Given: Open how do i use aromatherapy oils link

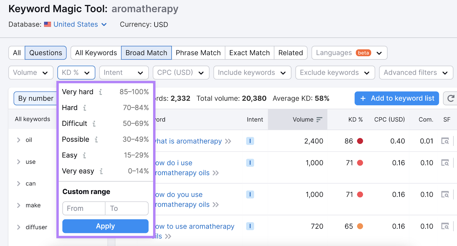Looking at the screenshot, I should [x=183, y=168].
